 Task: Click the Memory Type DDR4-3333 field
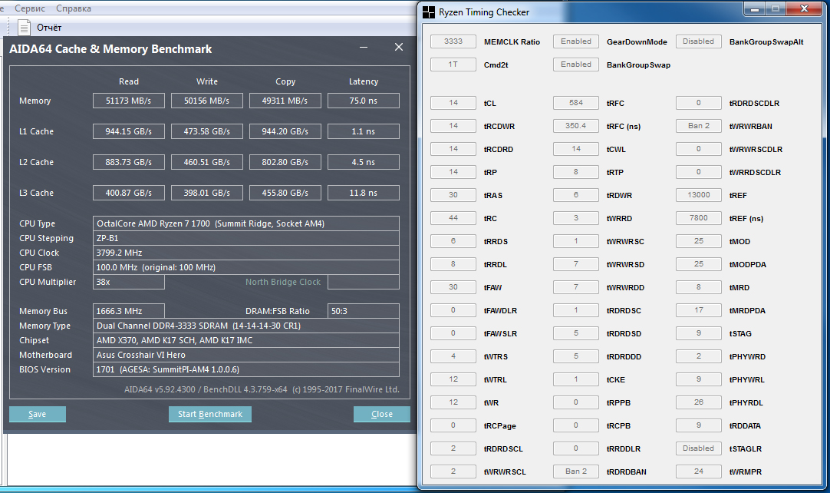[x=246, y=326]
